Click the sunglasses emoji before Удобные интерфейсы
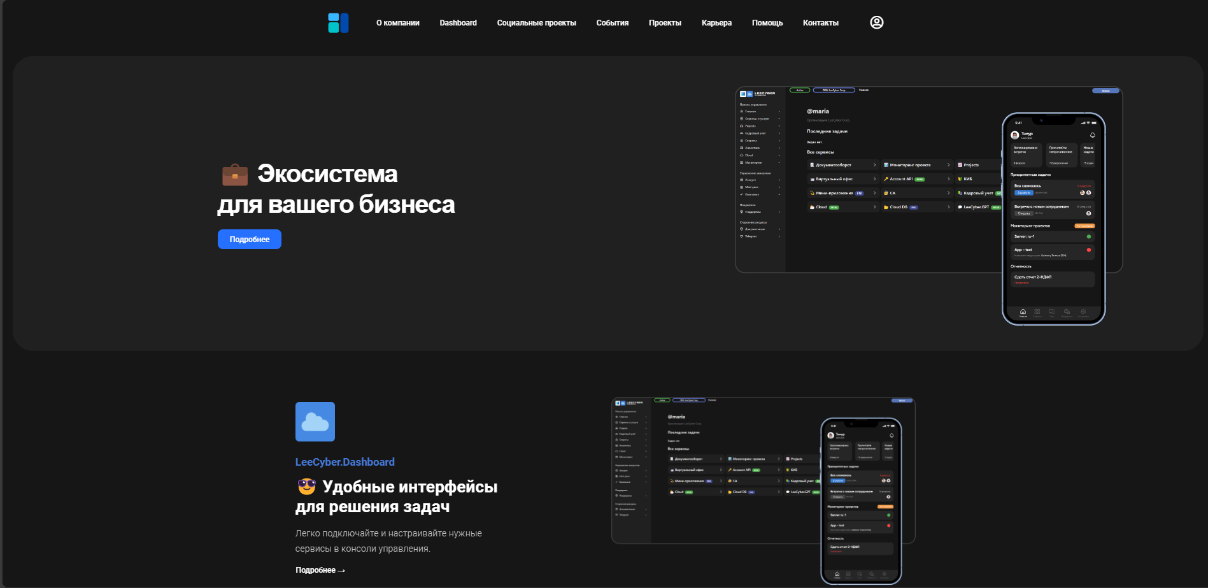1208x588 pixels. click(x=306, y=487)
